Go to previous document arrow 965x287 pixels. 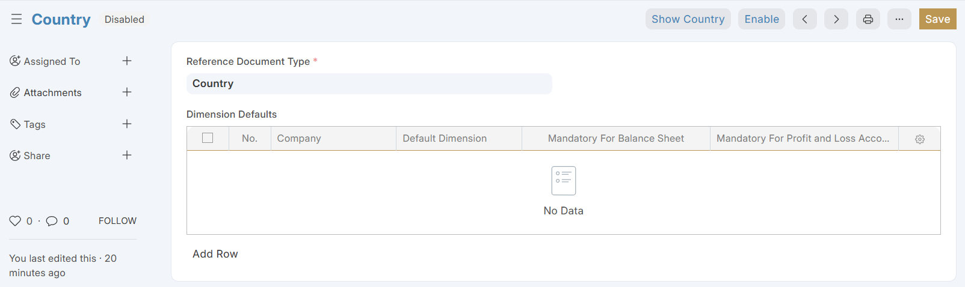804,19
